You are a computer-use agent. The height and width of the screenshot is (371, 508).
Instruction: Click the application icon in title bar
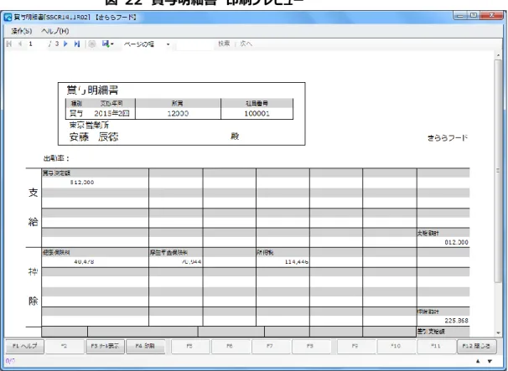click(x=8, y=17)
